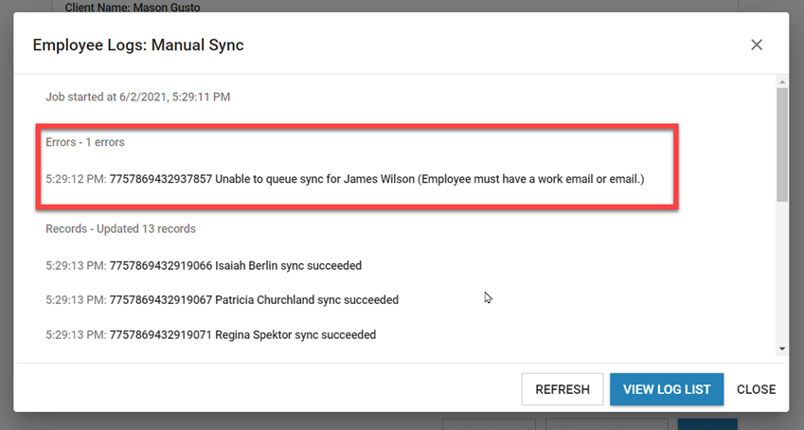The image size is (804, 430).
Task: Click the 'Records - Updated 13 records' header
Action: point(120,229)
